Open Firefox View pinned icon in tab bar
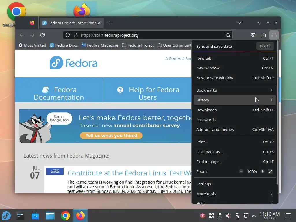The height and width of the screenshot is (222, 296). point(32,23)
